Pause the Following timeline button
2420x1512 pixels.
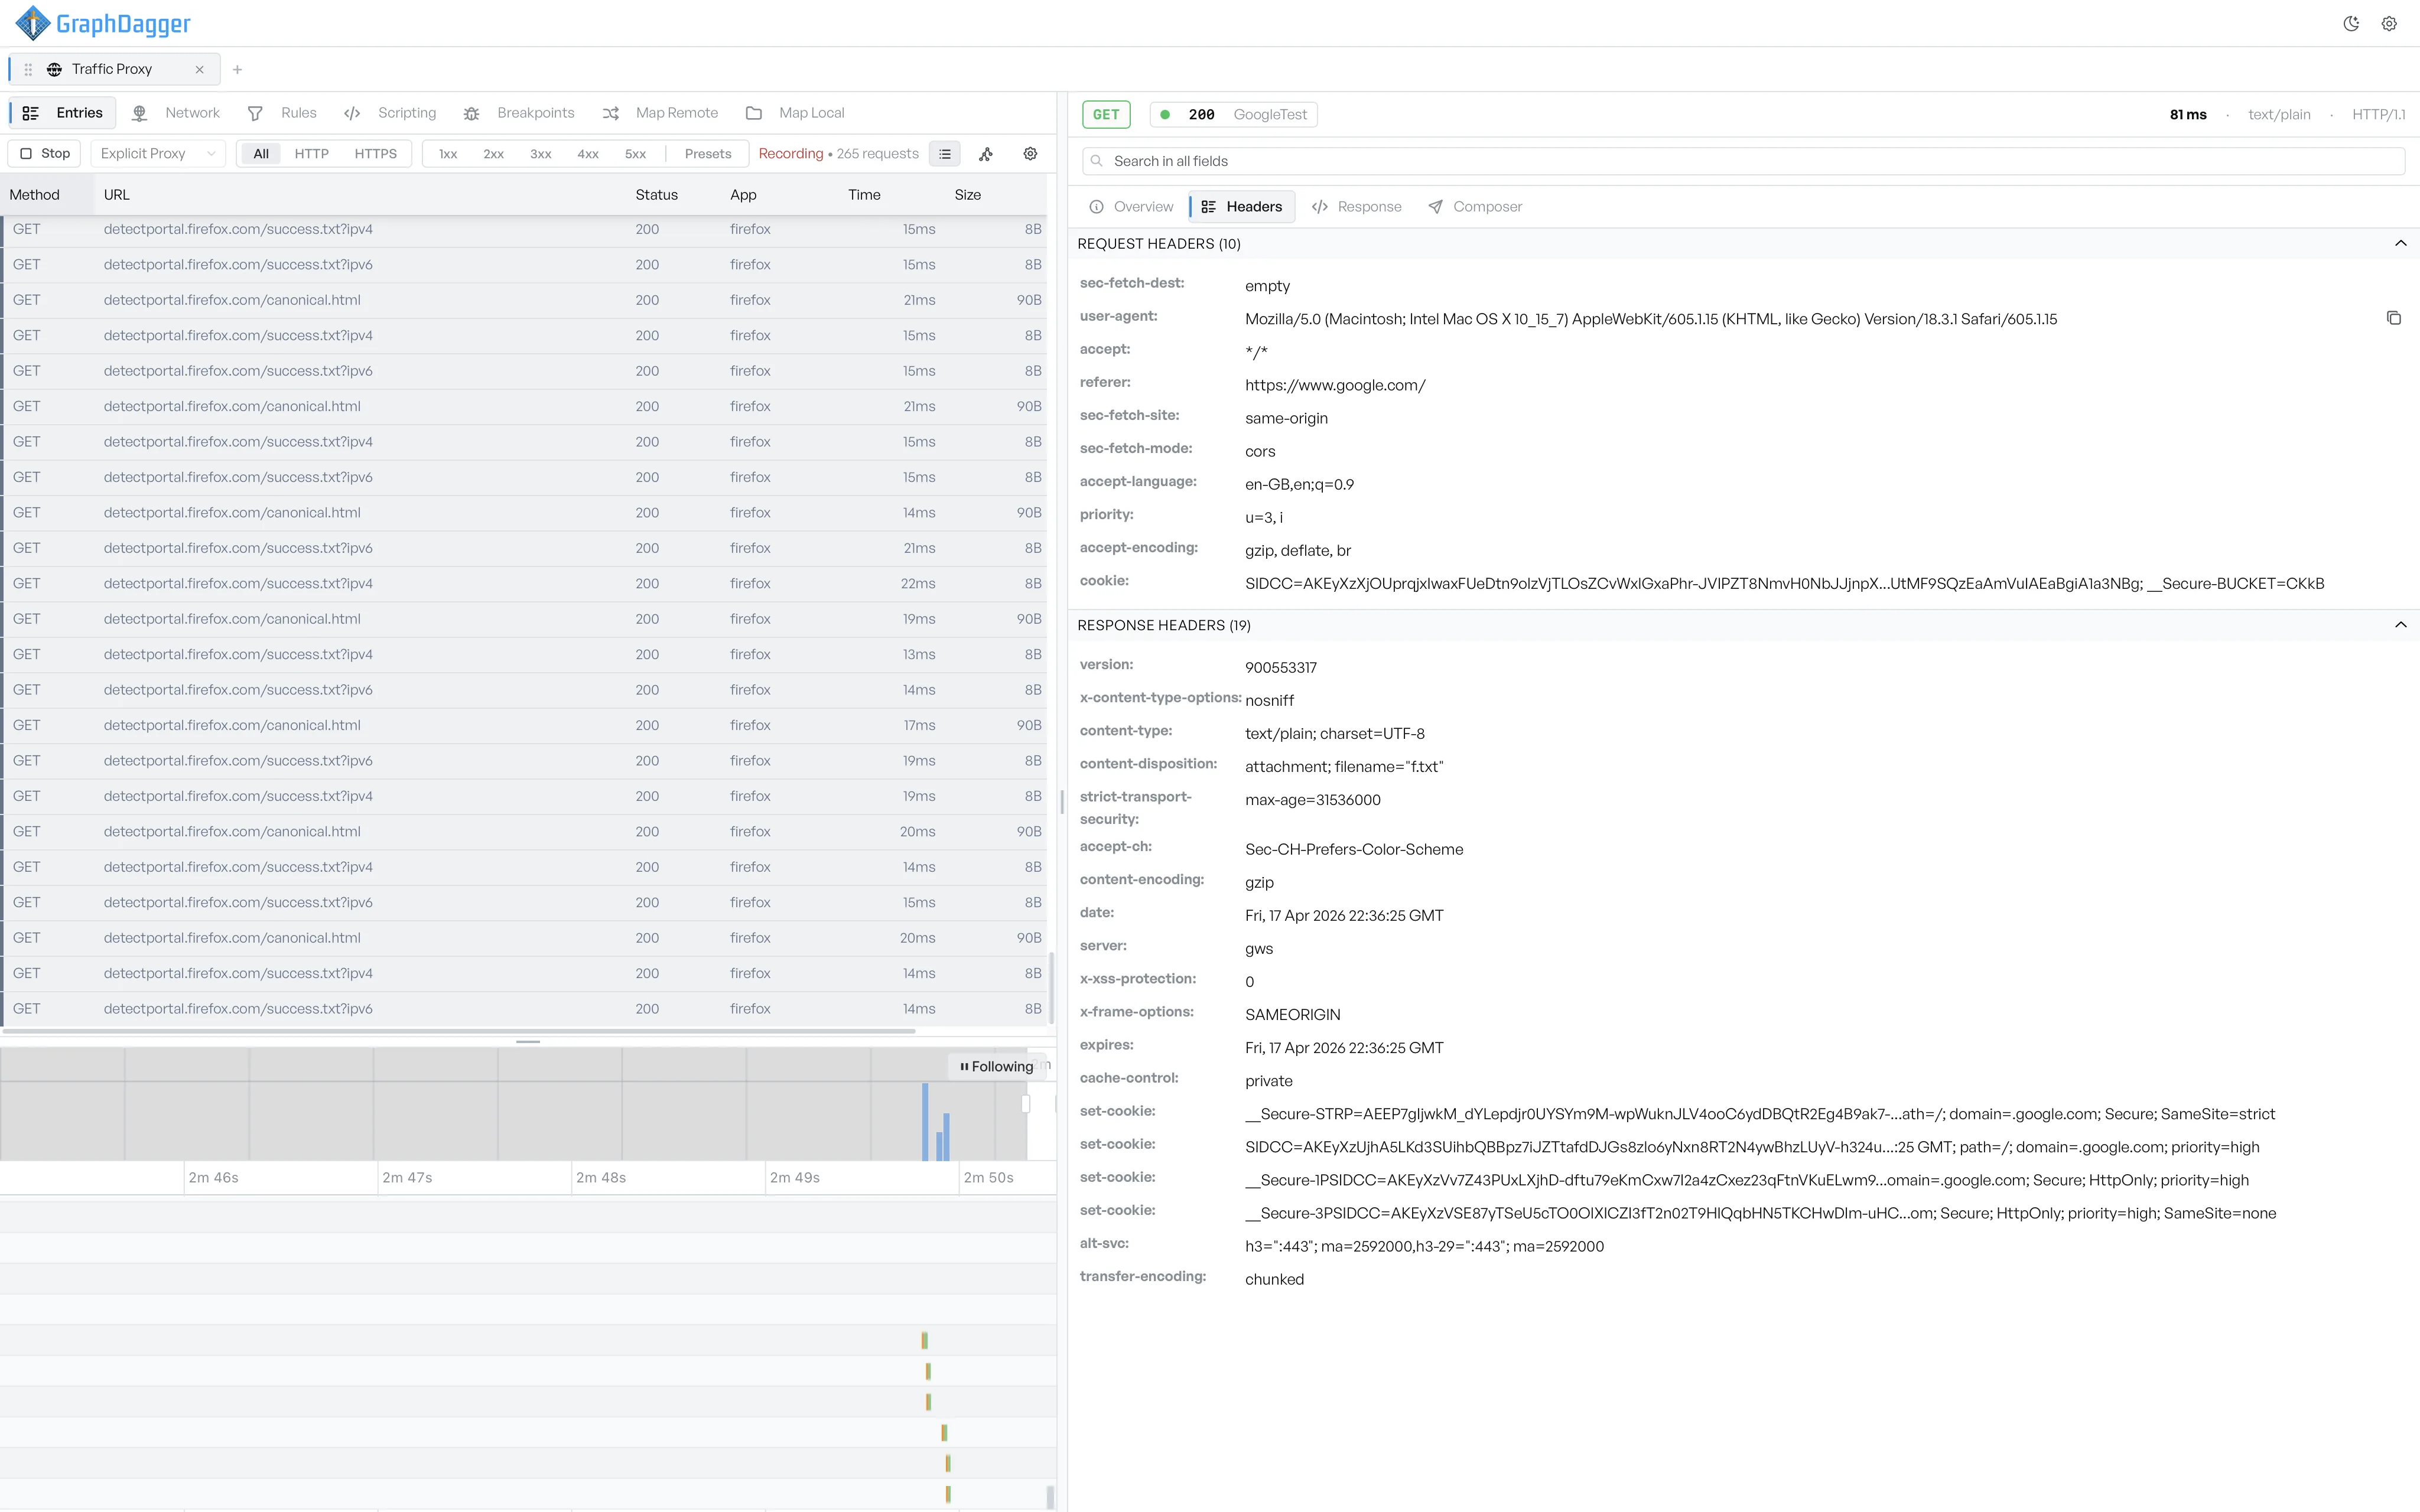tap(997, 1067)
